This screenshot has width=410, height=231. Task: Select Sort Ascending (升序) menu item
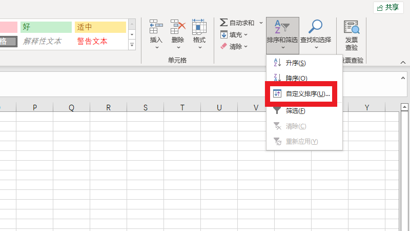pyautogui.click(x=296, y=63)
